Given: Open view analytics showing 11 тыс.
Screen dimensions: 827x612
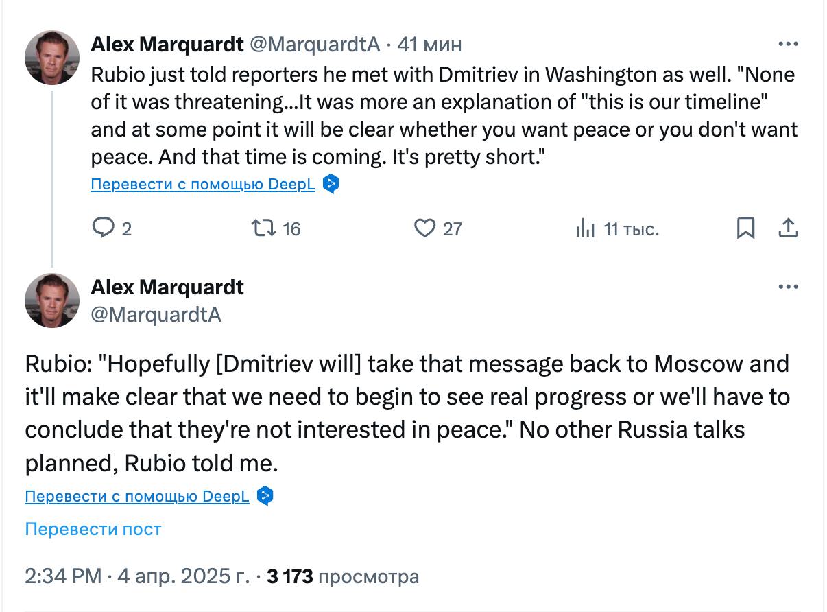Looking at the screenshot, I should pyautogui.click(x=585, y=228).
